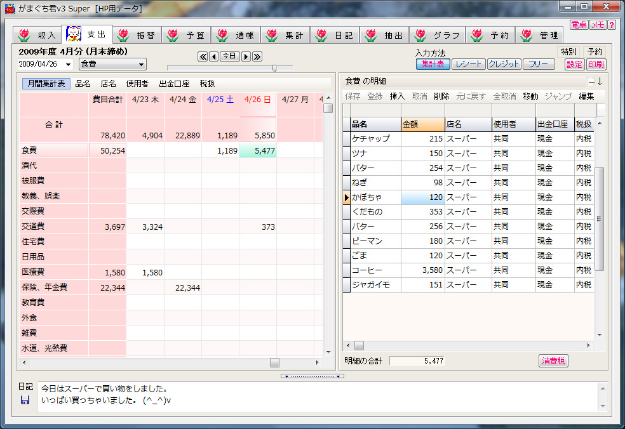Select the コーヒー item row
This screenshot has height=429, width=625.
click(468, 270)
